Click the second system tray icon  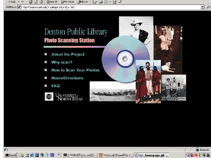pyautogui.click(x=192, y=155)
